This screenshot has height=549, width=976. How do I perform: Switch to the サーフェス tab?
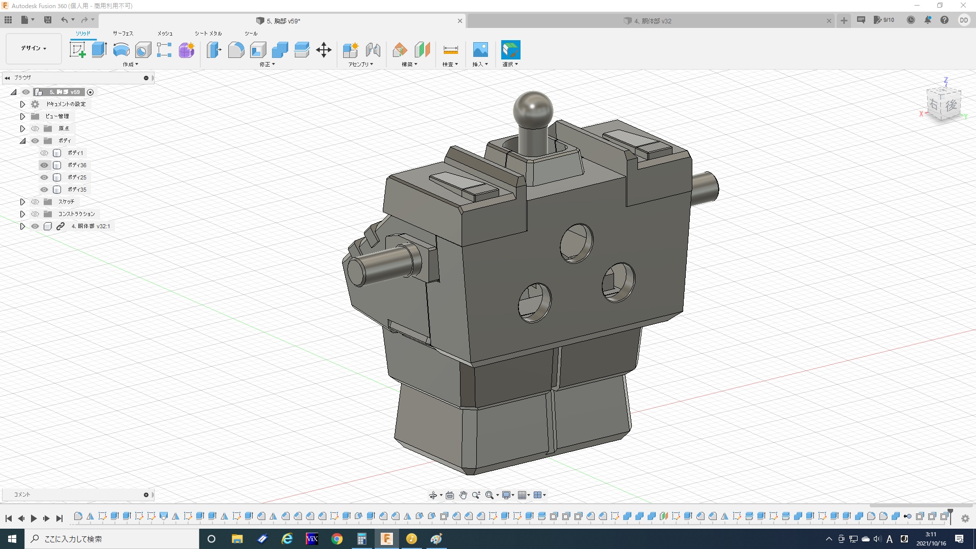(x=123, y=34)
